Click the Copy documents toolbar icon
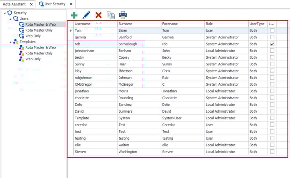 point(111,15)
